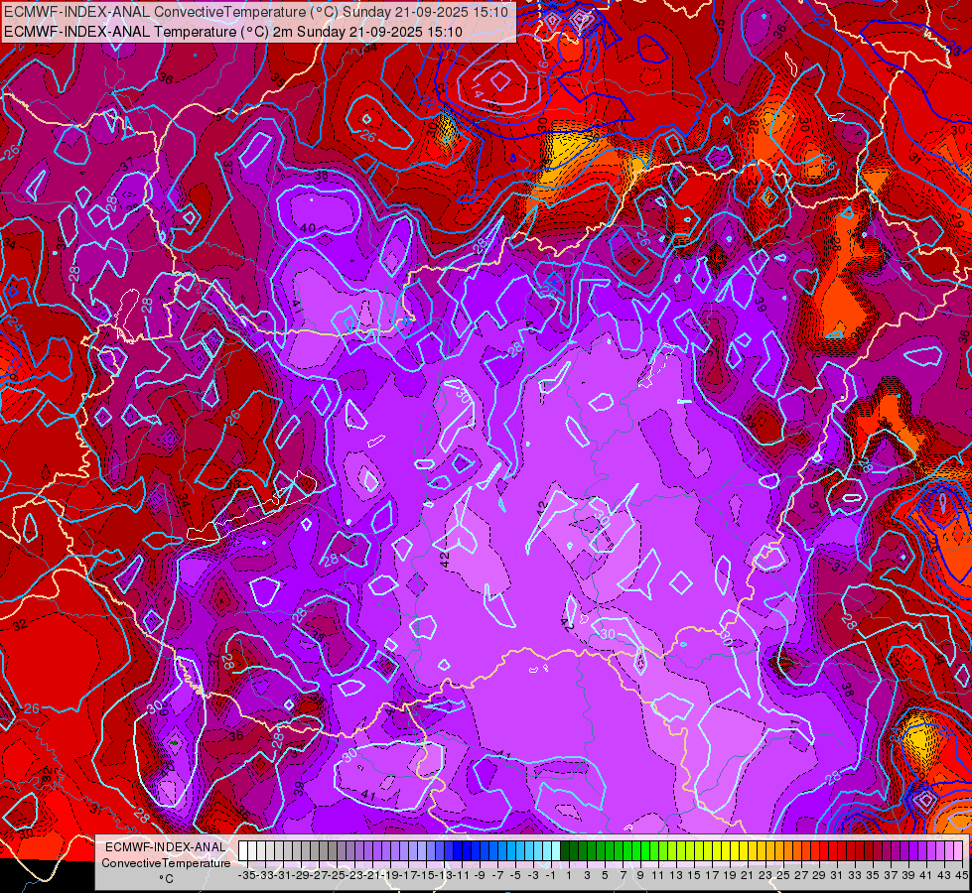Pick the pink-violet legend swatch above 45
The image size is (972, 893).
coord(958,851)
